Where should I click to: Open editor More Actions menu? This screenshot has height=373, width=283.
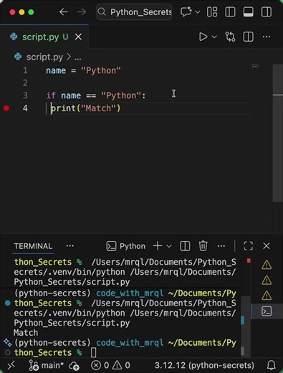(267, 37)
